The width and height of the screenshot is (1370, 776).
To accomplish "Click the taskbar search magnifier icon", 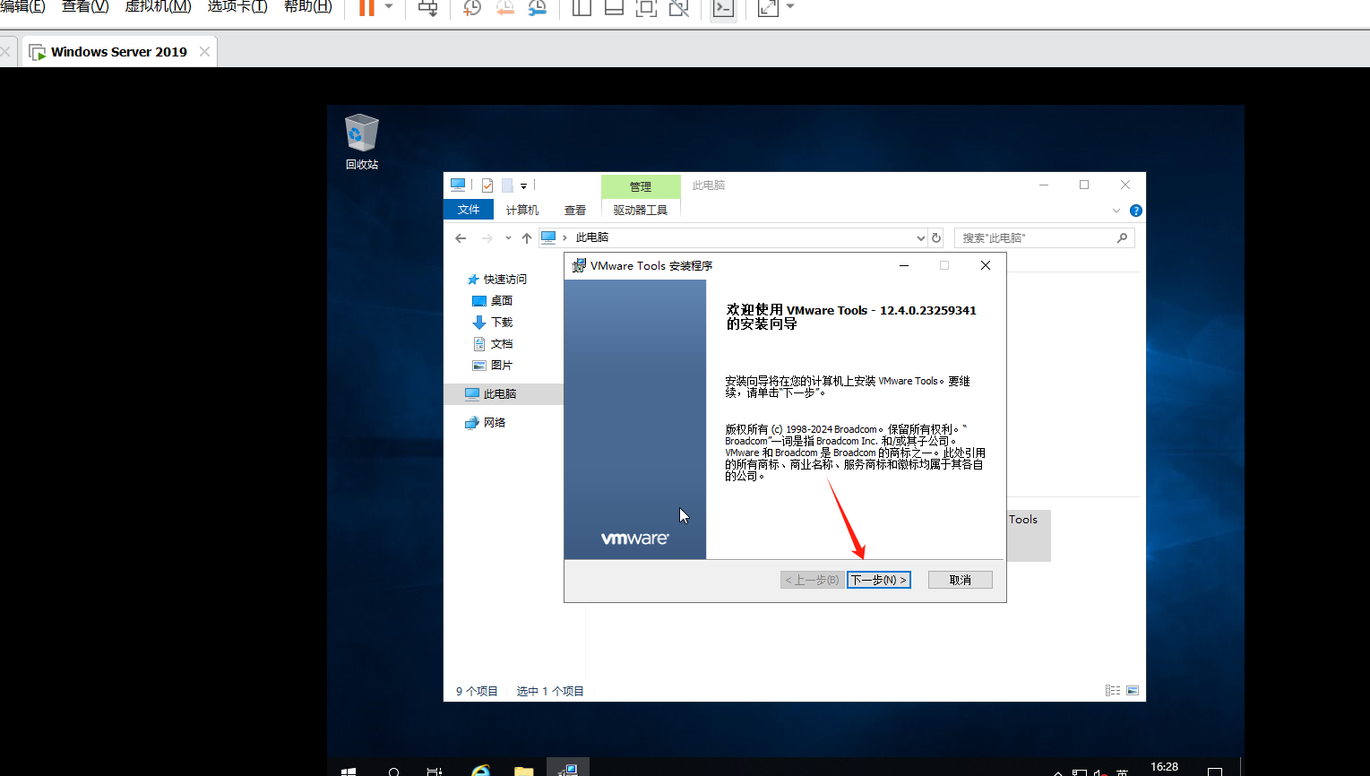I will click(393, 771).
